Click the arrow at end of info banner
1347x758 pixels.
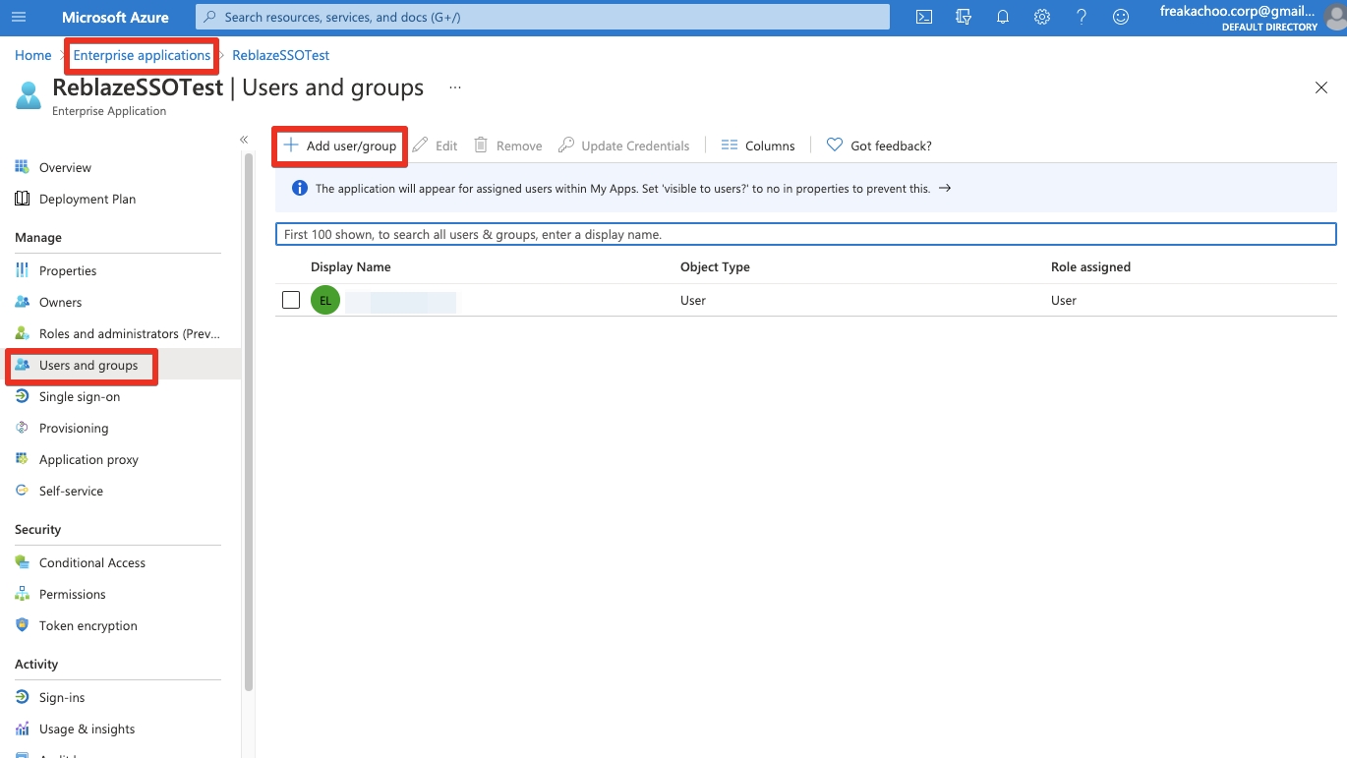pyautogui.click(x=945, y=188)
